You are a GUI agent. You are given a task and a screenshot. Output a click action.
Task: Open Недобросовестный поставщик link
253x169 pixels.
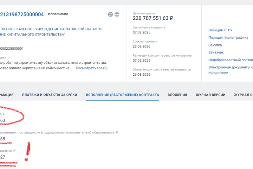tap(231, 60)
